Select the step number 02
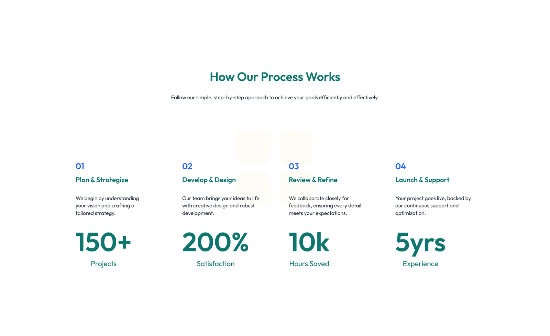Screen dimensions: 550x336 [x=187, y=166]
